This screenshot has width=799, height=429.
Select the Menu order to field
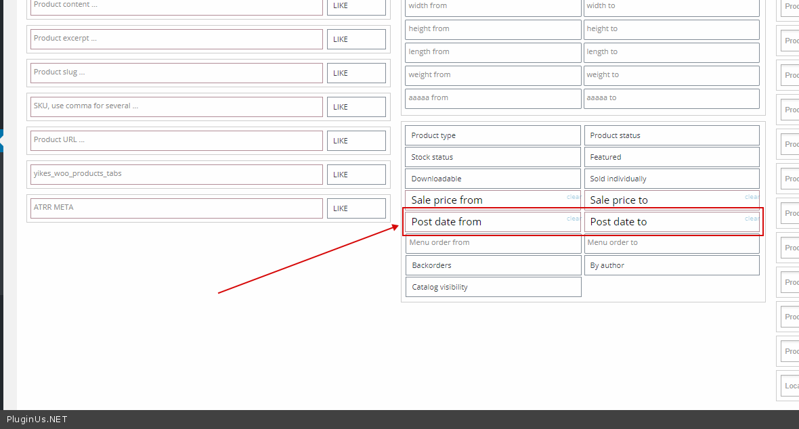click(671, 243)
